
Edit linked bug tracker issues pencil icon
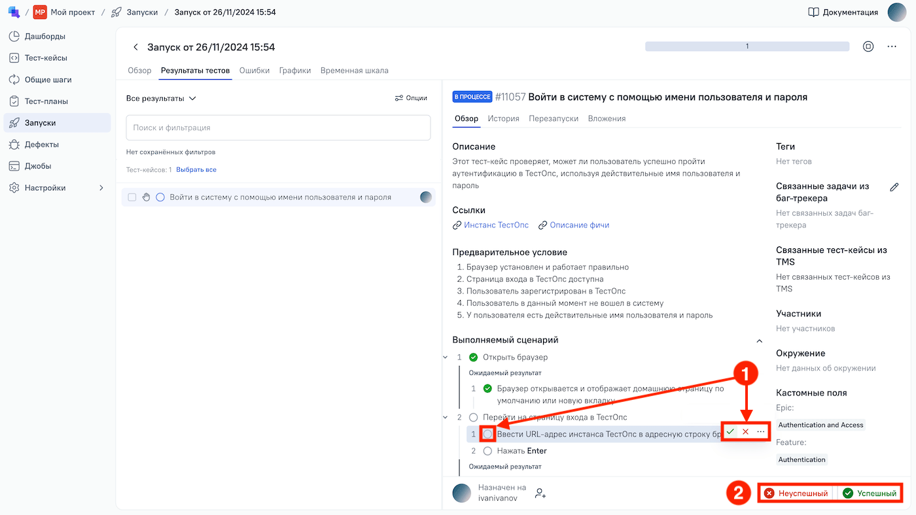[894, 188]
